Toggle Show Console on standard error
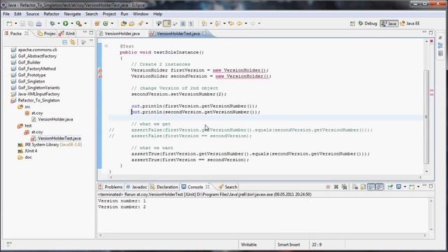This screenshot has width=448, height=252. 379,187
